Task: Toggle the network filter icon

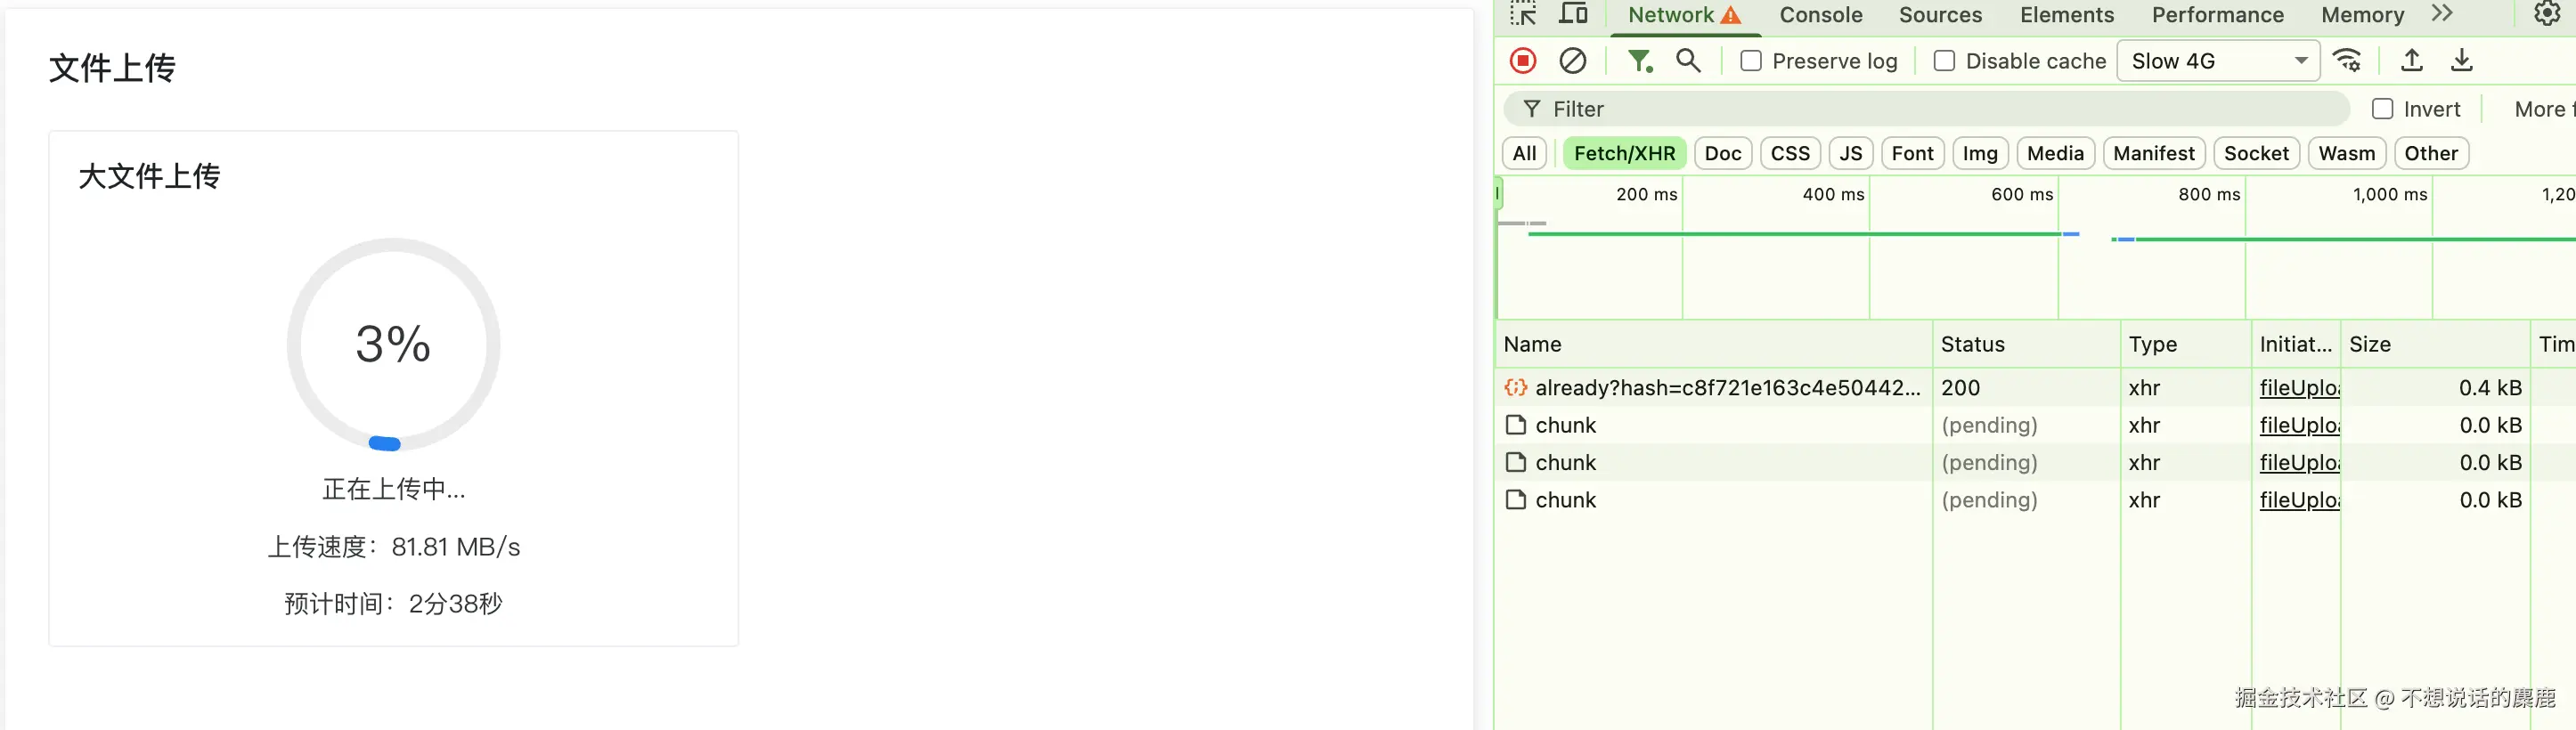Action: pyautogui.click(x=1639, y=61)
